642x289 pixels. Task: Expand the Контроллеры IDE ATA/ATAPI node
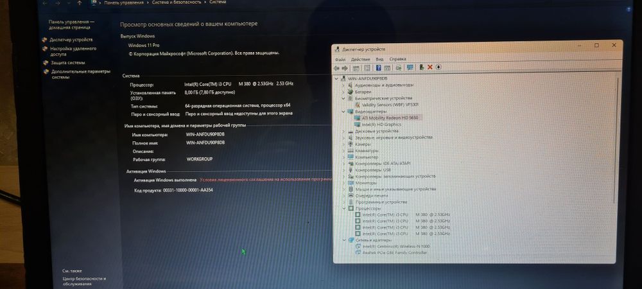(343, 163)
